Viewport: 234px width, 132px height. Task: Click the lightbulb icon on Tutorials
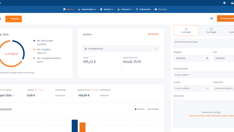coord(9,19)
